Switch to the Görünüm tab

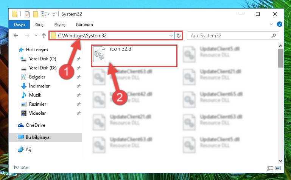(84, 25)
